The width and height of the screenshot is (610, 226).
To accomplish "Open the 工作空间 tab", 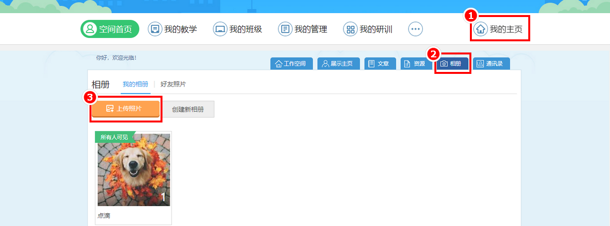I will click(x=291, y=64).
